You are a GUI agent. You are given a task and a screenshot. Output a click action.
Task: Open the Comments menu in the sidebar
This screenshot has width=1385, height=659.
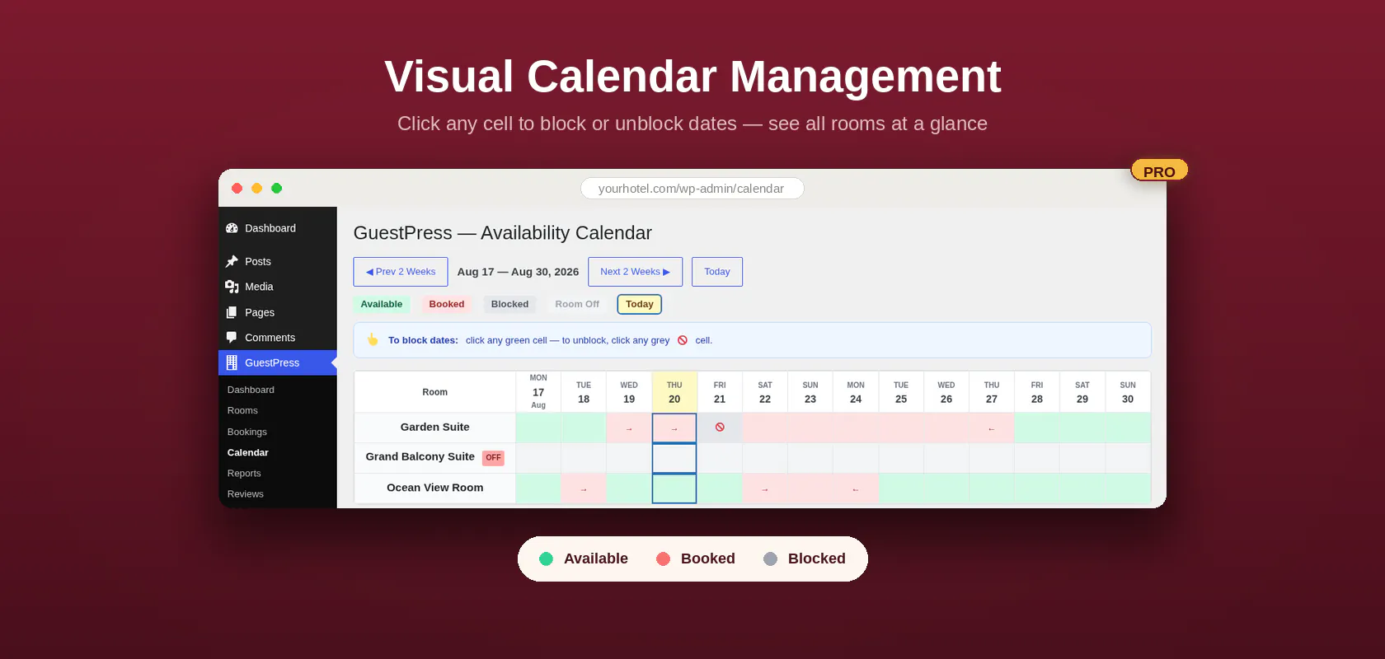point(278,338)
